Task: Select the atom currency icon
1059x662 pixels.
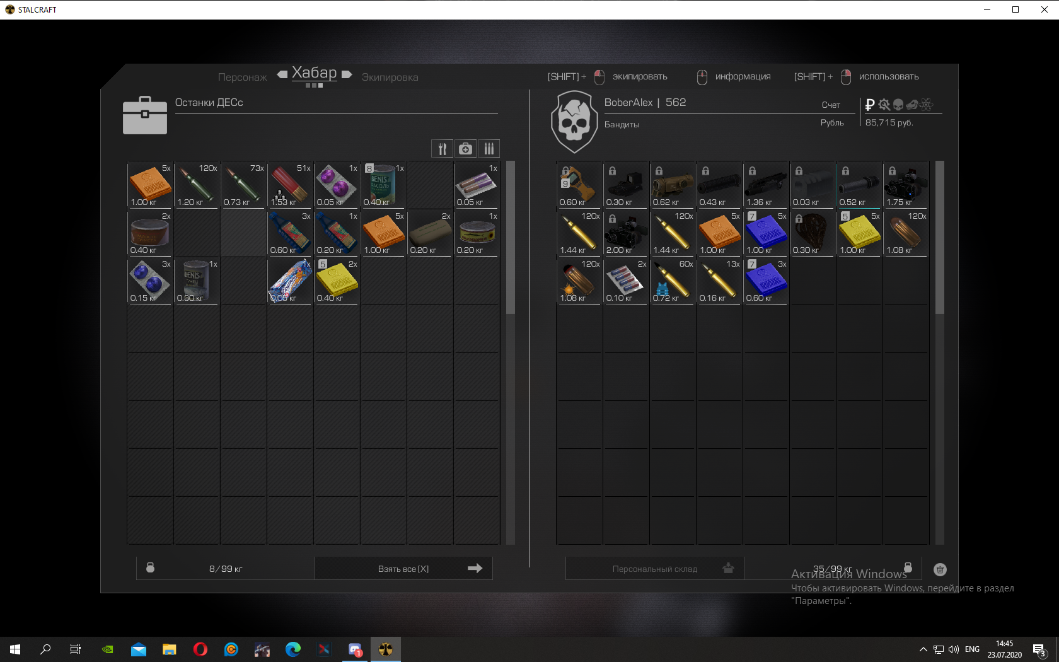Action: coord(927,105)
